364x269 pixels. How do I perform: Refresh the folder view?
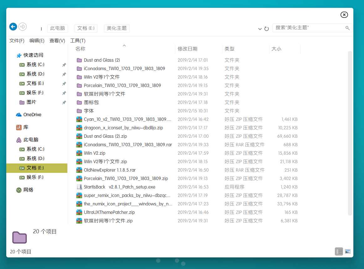(267, 28)
